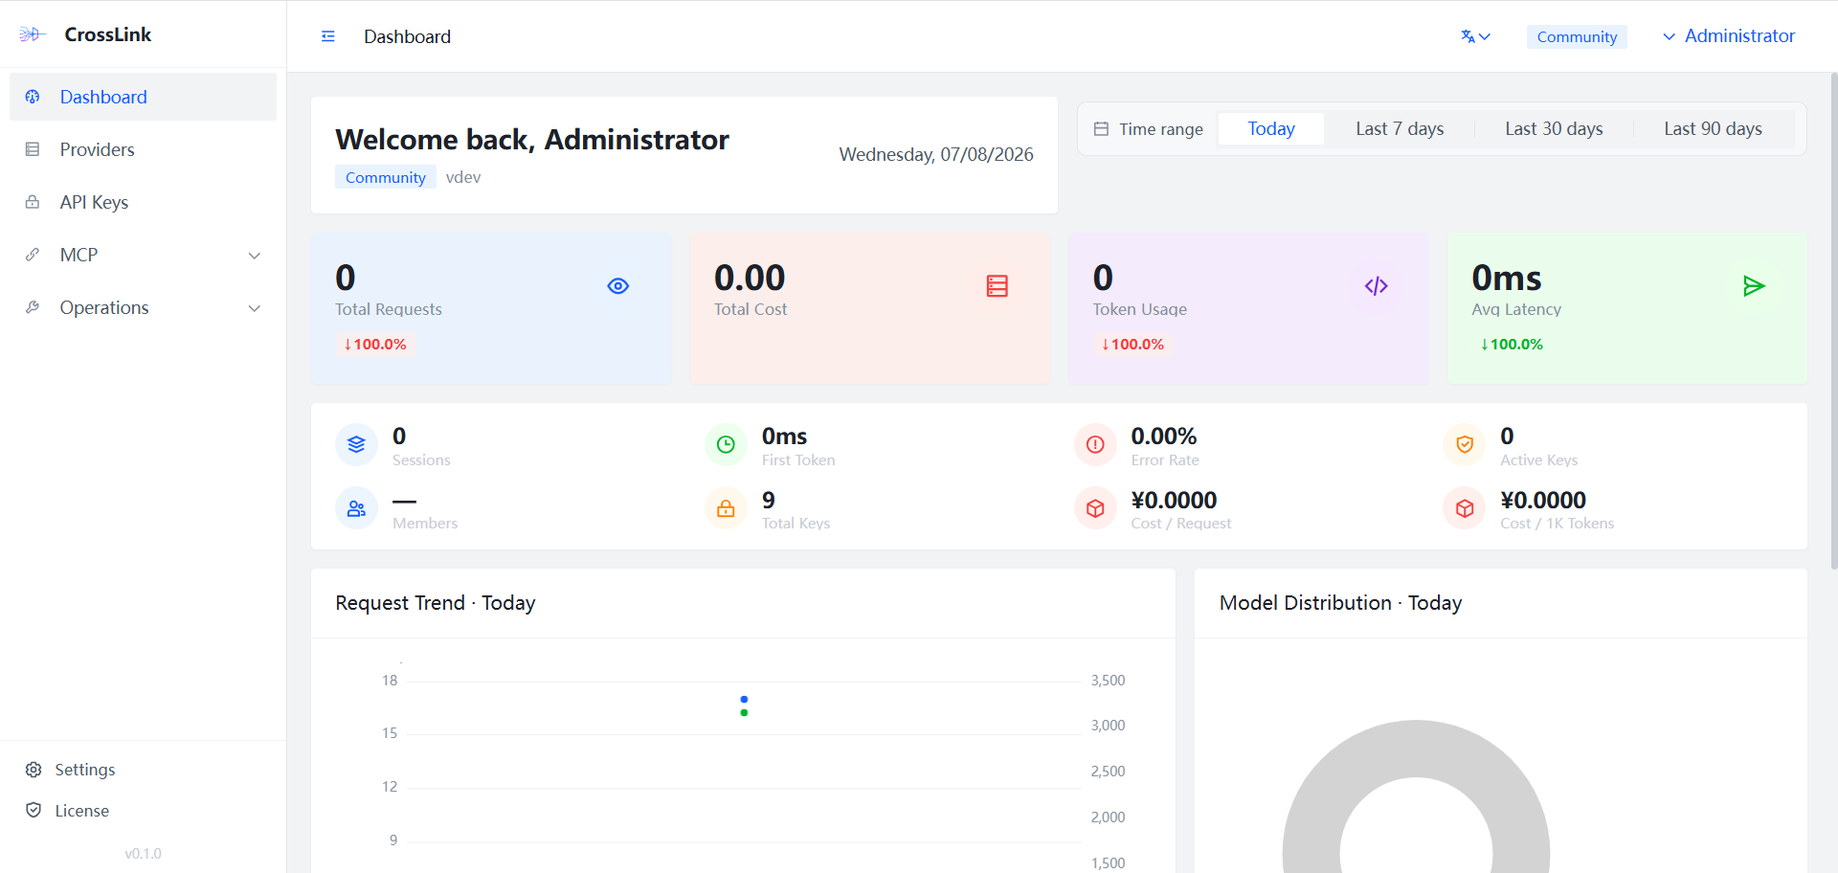Click the Avg Latency 100.0% change badge
This screenshot has height=873, width=1838.
pos(1512,344)
